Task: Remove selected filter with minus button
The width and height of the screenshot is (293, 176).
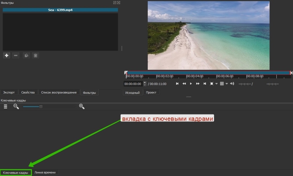Action: tap(16, 55)
